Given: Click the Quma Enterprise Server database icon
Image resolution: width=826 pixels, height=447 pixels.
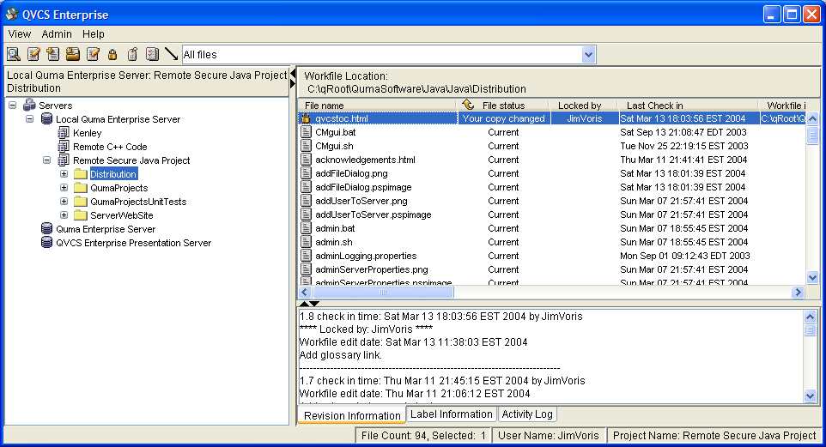Looking at the screenshot, I should pos(47,228).
